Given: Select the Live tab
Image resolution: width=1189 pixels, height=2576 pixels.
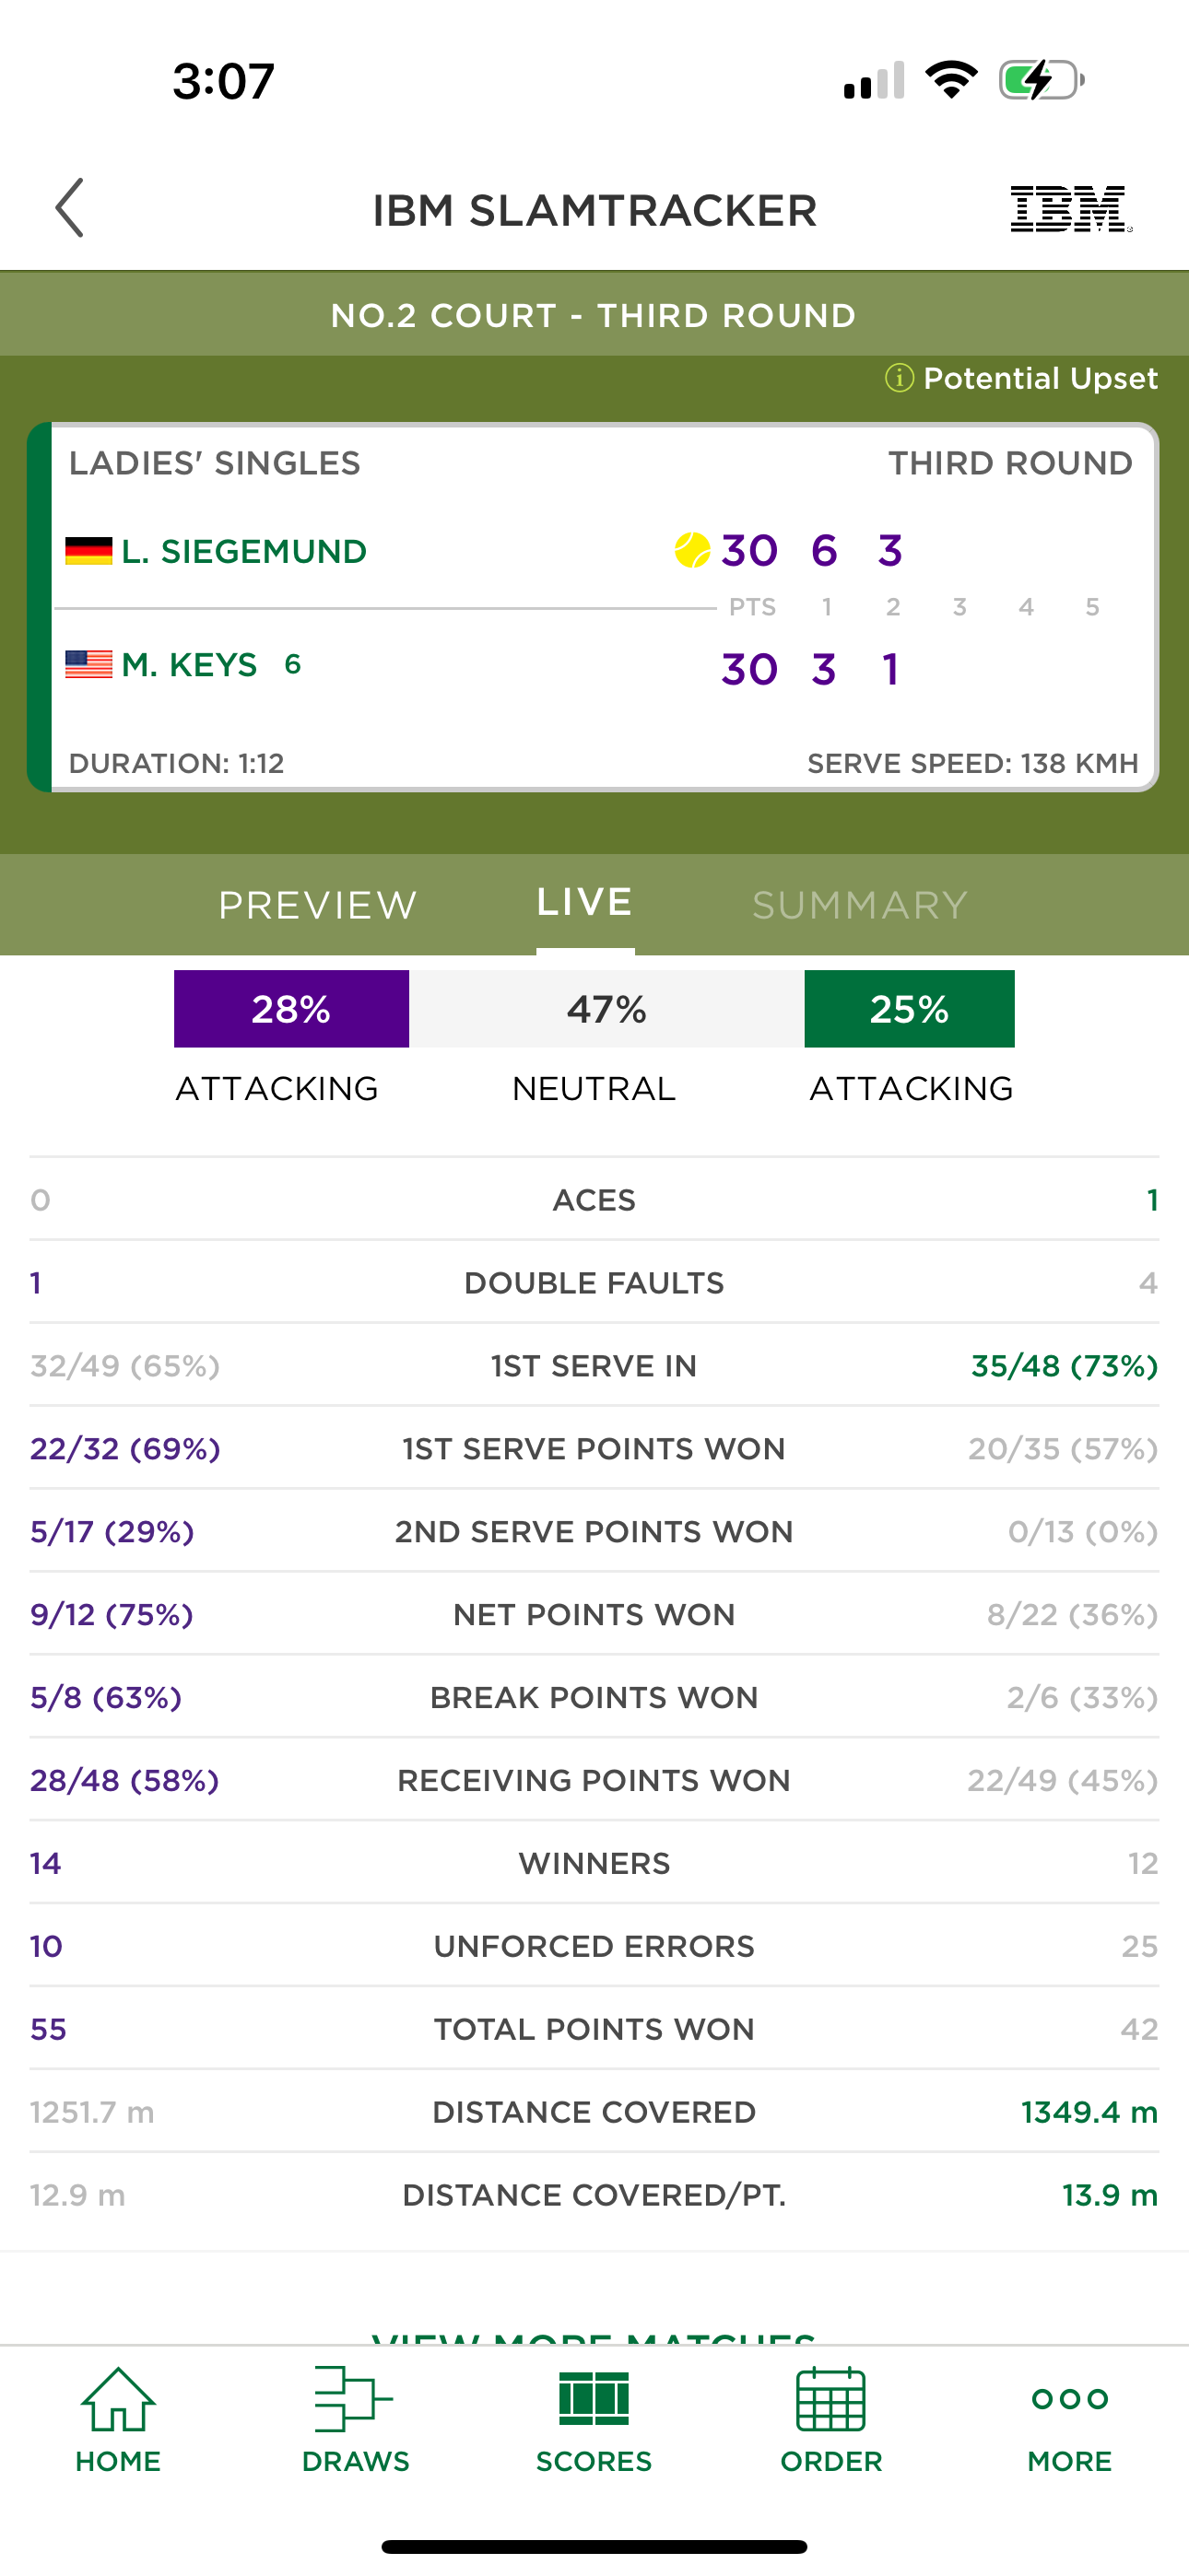Looking at the screenshot, I should 584,902.
